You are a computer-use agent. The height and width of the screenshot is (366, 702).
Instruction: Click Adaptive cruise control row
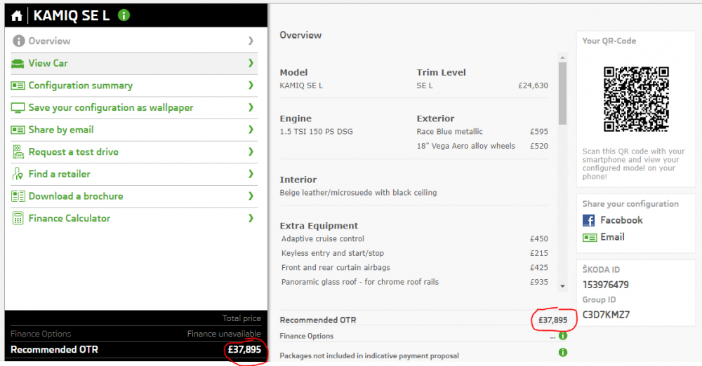[415, 239]
